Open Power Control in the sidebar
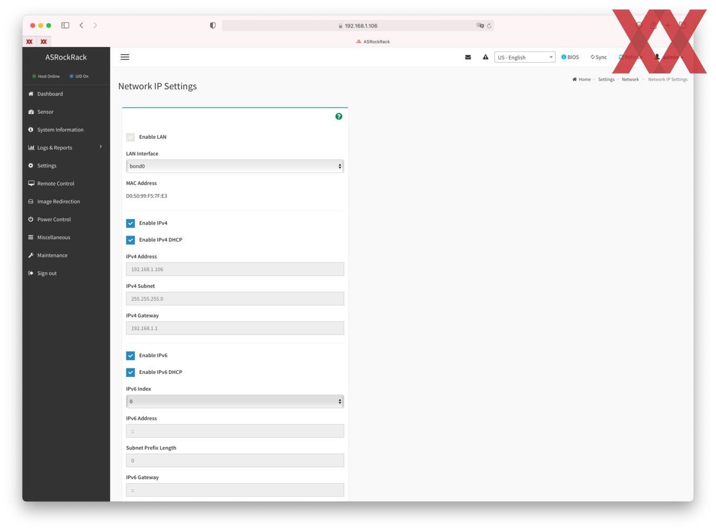The width and height of the screenshot is (716, 531). (x=54, y=219)
